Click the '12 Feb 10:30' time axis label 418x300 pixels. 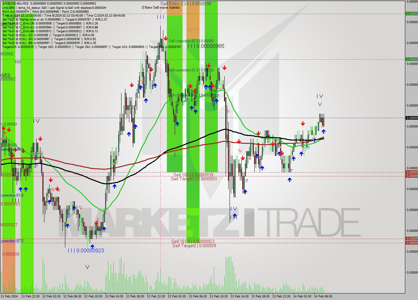tap(93, 296)
